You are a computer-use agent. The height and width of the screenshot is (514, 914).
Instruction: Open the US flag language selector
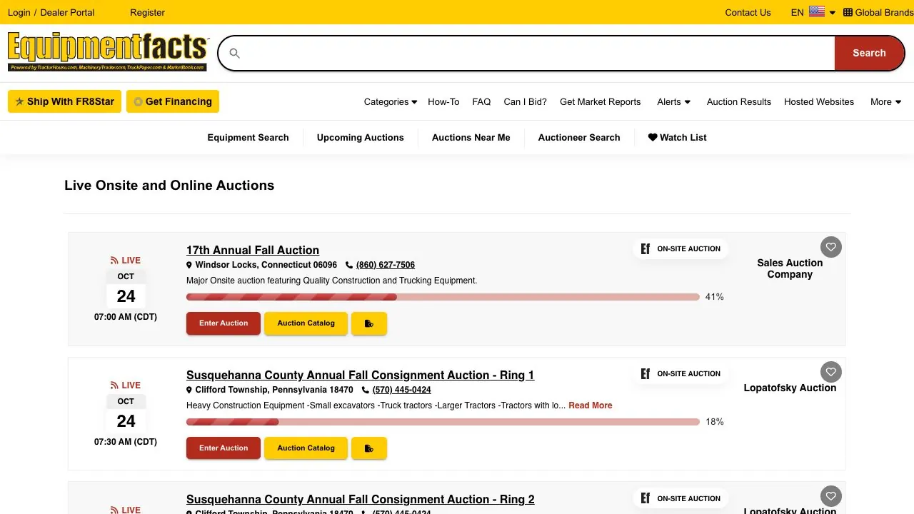[817, 12]
